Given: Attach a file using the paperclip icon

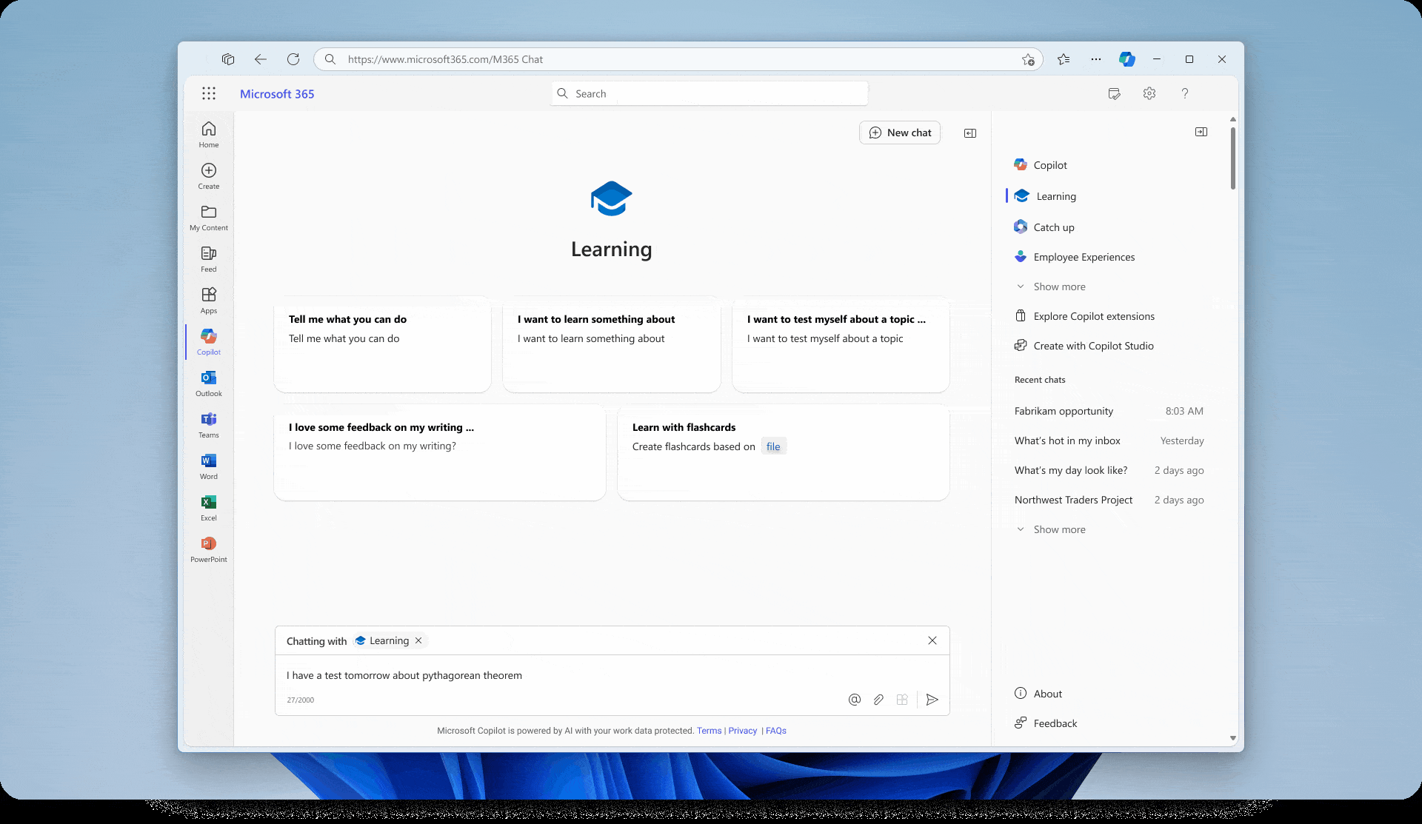Looking at the screenshot, I should coord(878,699).
